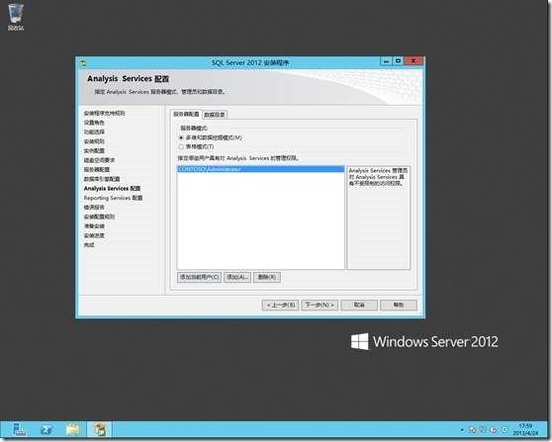Click the setup window title bar icon

pyautogui.click(x=83, y=63)
